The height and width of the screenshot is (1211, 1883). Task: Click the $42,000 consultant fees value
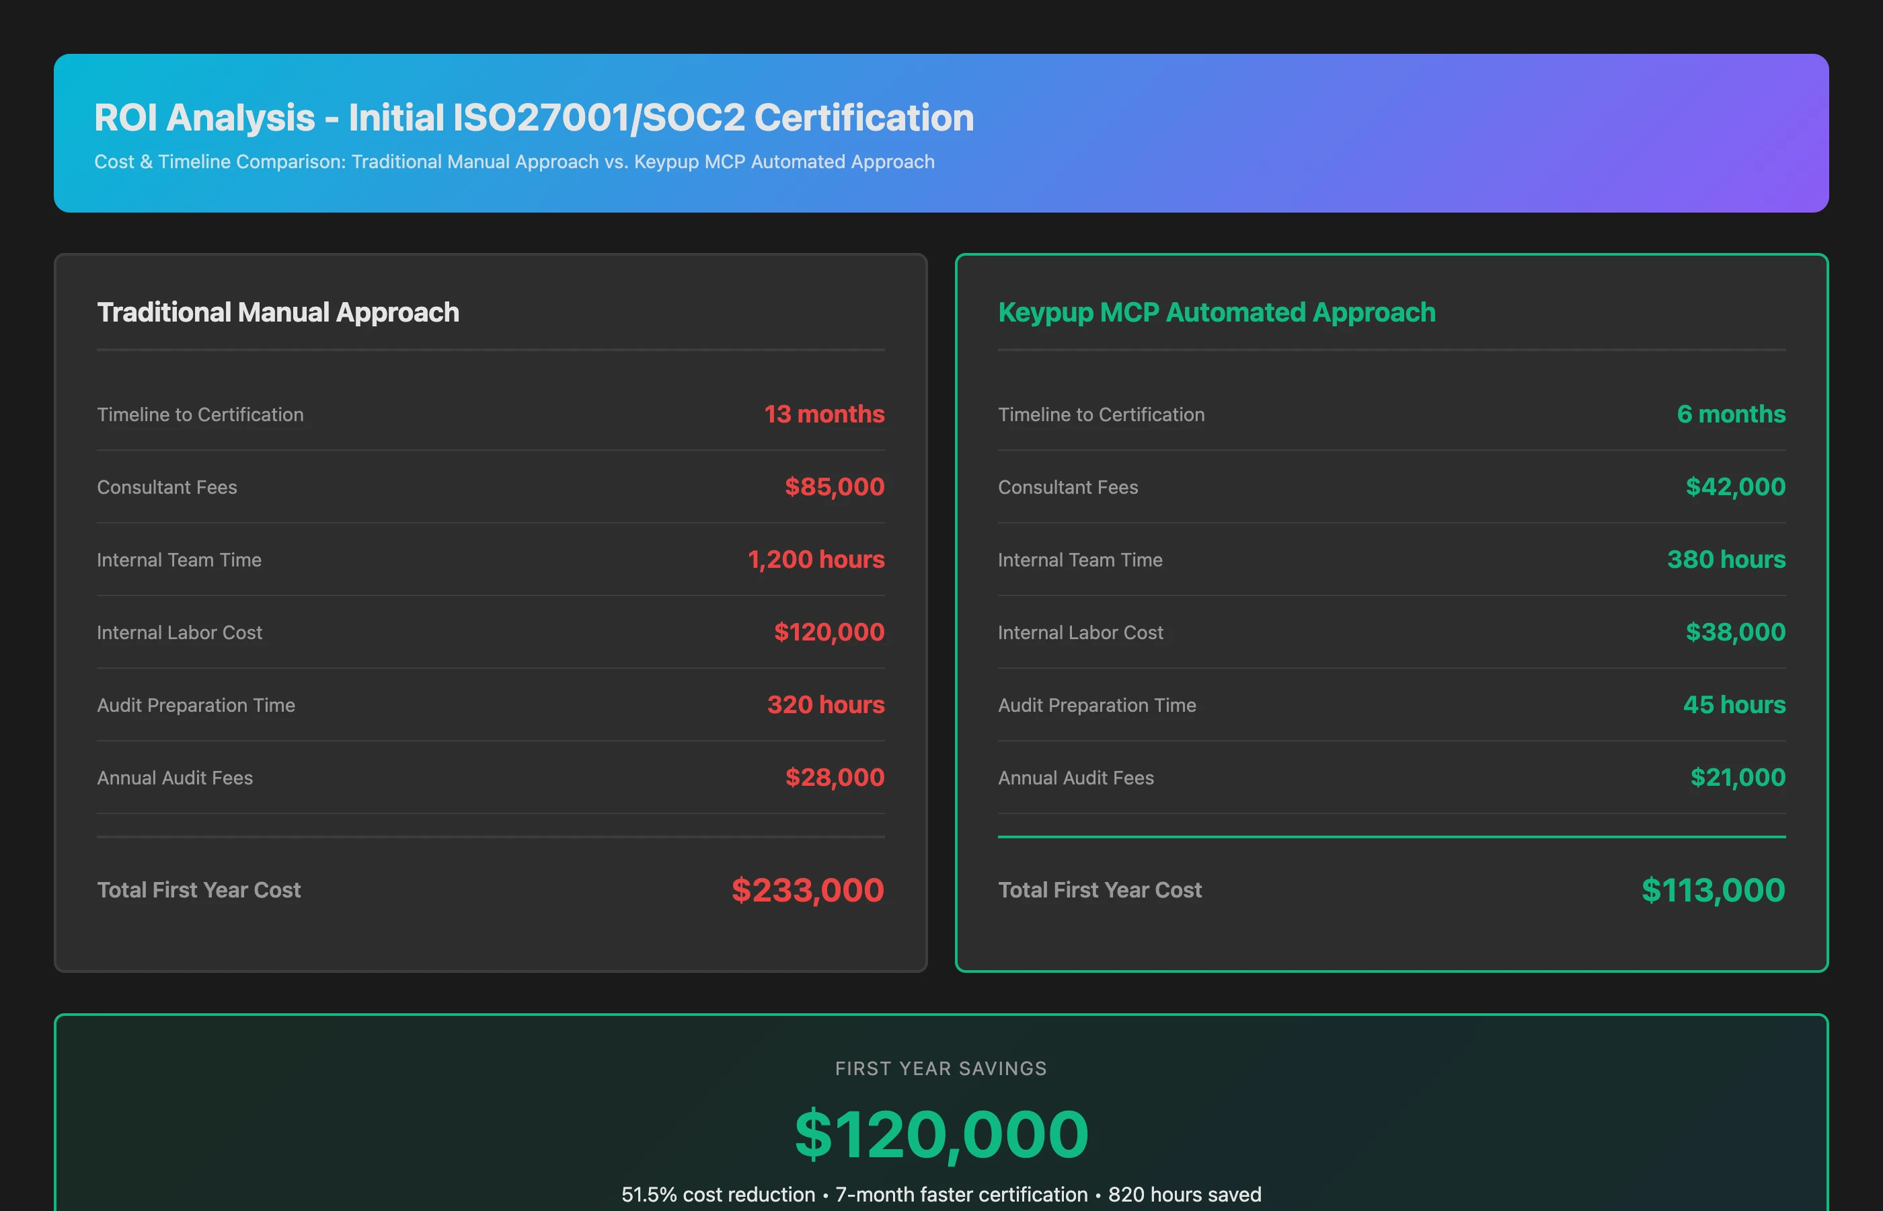click(x=1734, y=487)
